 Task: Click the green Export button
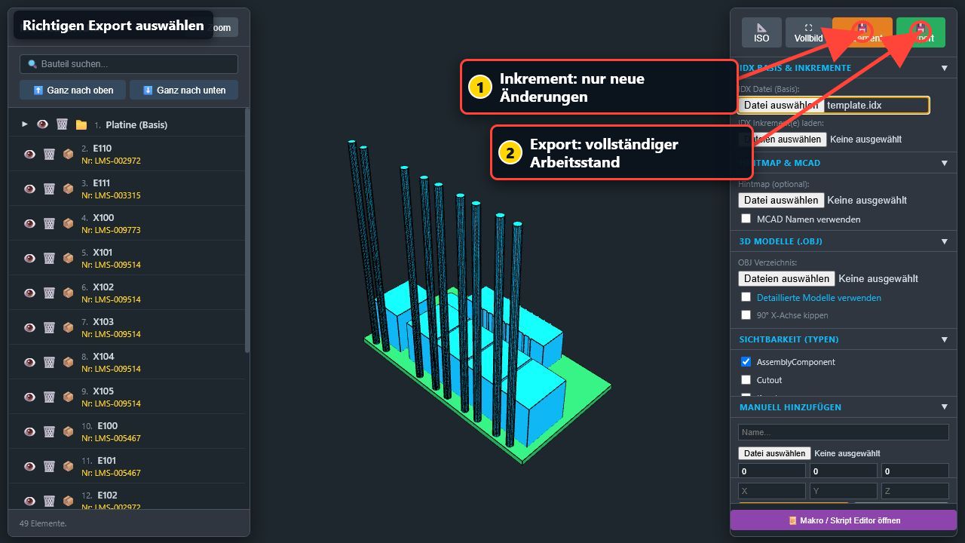click(921, 32)
